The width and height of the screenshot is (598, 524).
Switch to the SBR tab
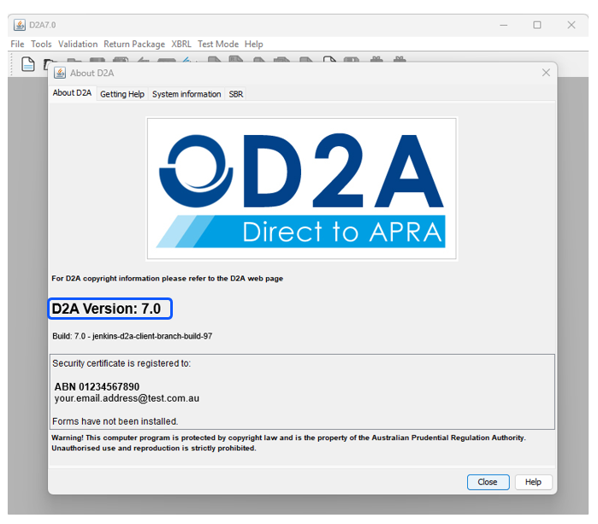click(x=235, y=94)
